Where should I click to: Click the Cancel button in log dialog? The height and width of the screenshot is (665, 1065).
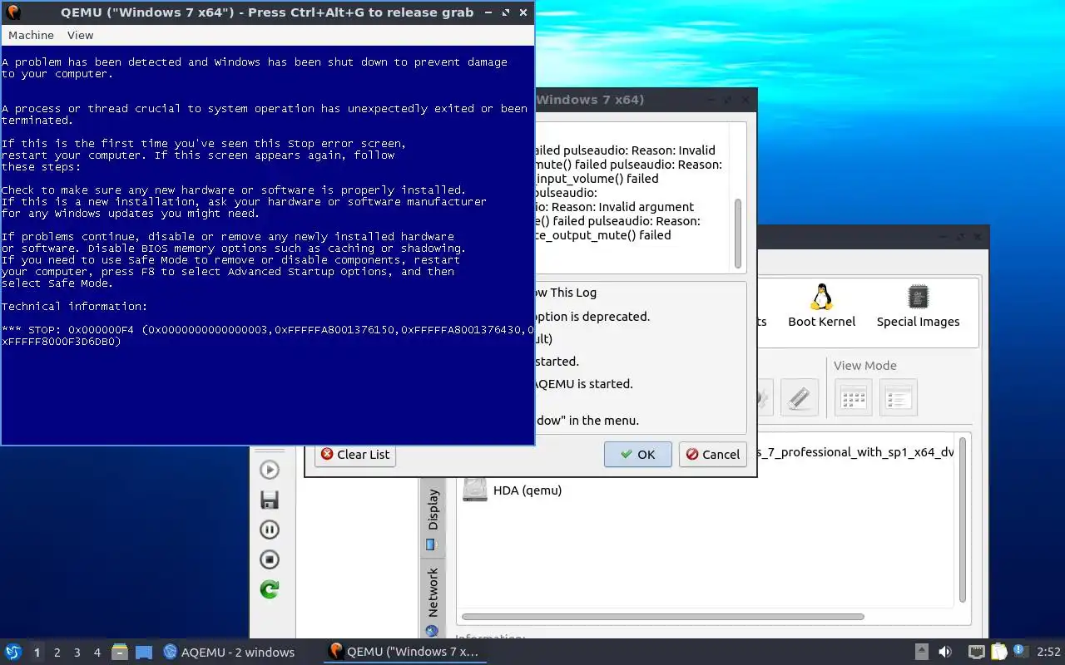[x=712, y=454]
